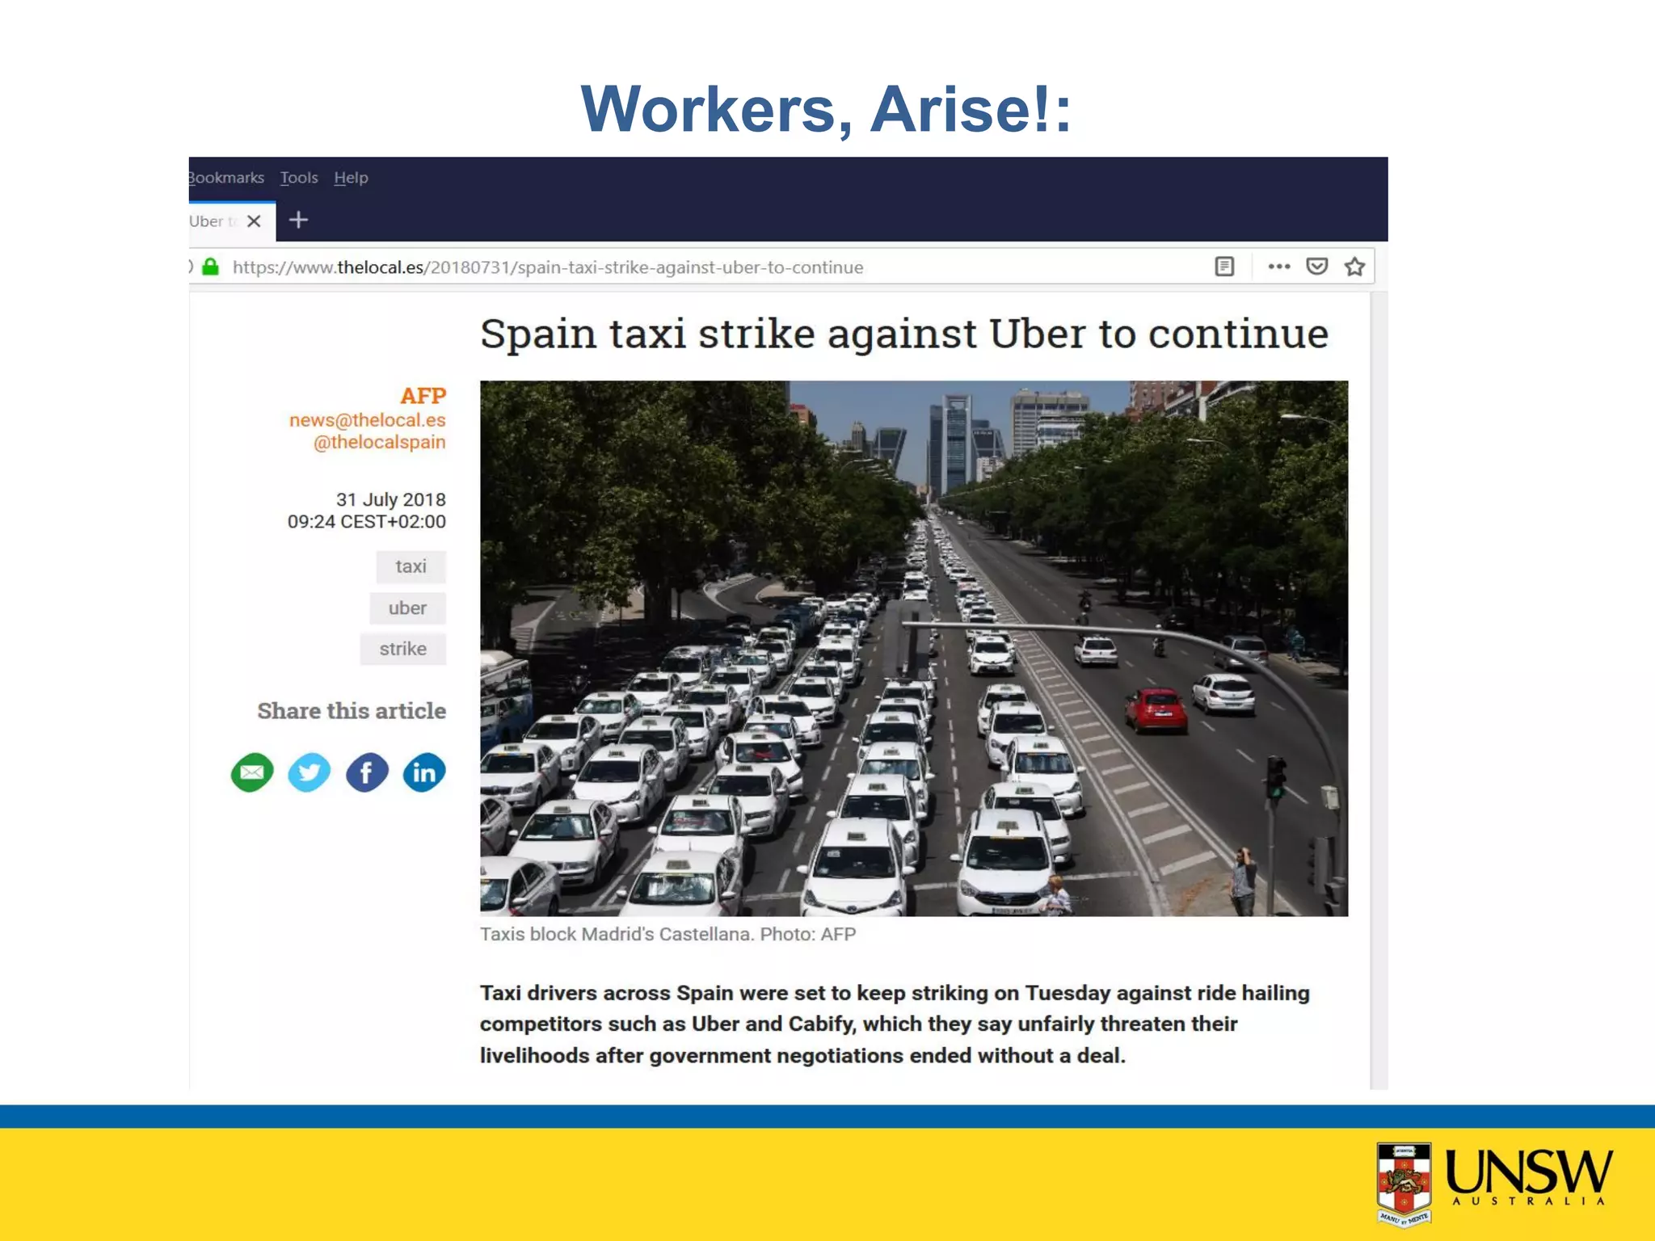
Task: Open the Tools menu
Action: (x=299, y=178)
